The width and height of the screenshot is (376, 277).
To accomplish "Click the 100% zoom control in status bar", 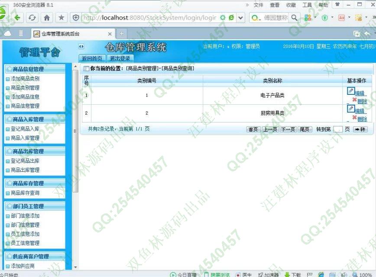I will coord(362,274).
